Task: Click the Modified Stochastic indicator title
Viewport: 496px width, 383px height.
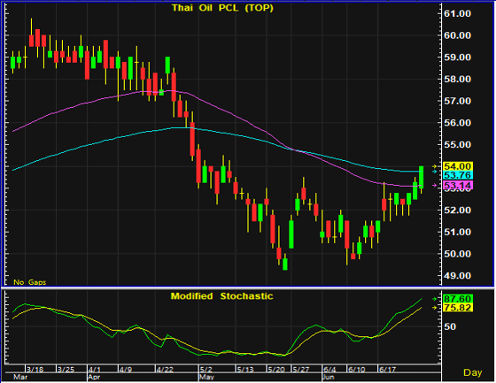Action: (221, 296)
